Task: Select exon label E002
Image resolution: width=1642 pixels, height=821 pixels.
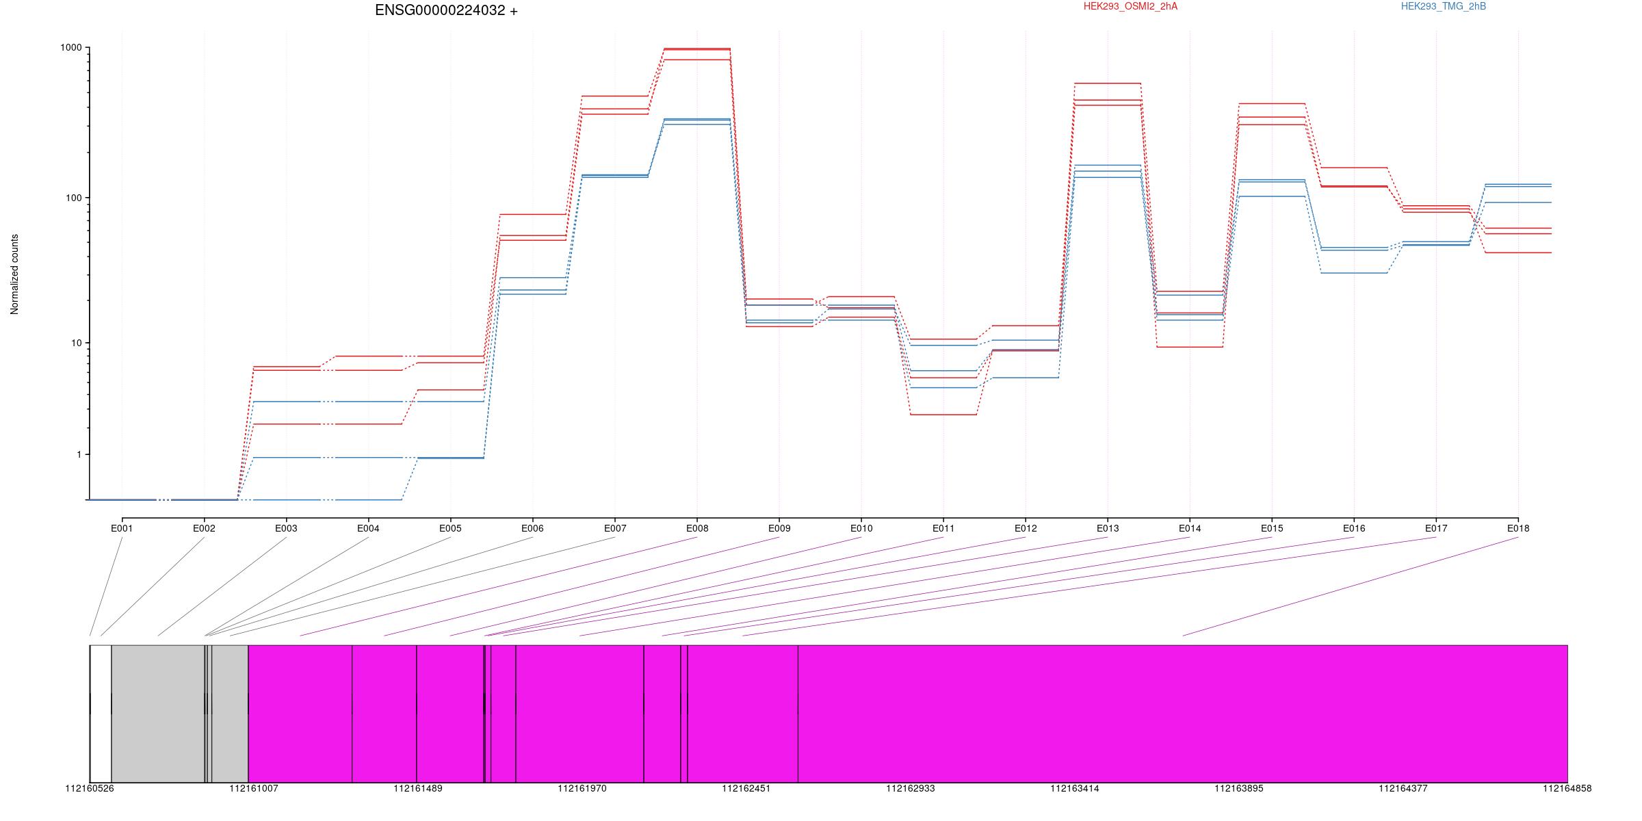Action: click(x=204, y=528)
